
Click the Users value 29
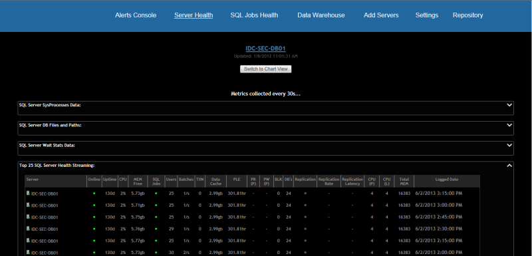point(171,229)
